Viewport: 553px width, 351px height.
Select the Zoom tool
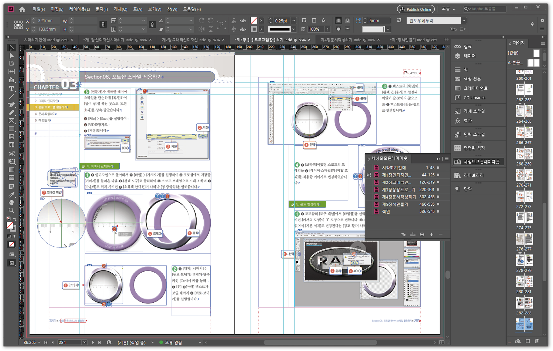(11, 210)
